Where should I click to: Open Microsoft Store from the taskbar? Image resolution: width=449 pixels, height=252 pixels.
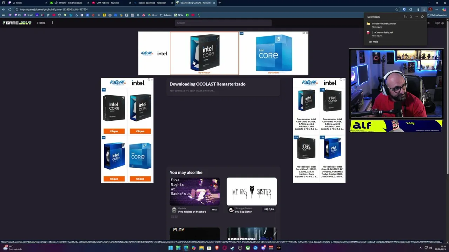(209, 248)
